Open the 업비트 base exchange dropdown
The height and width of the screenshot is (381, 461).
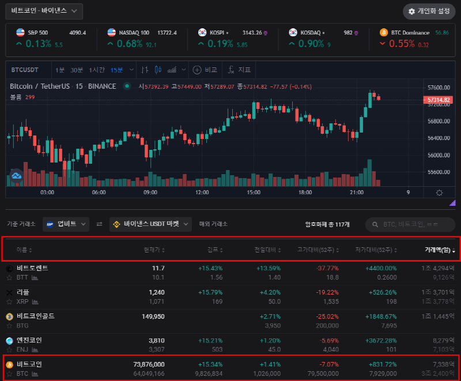click(x=66, y=224)
